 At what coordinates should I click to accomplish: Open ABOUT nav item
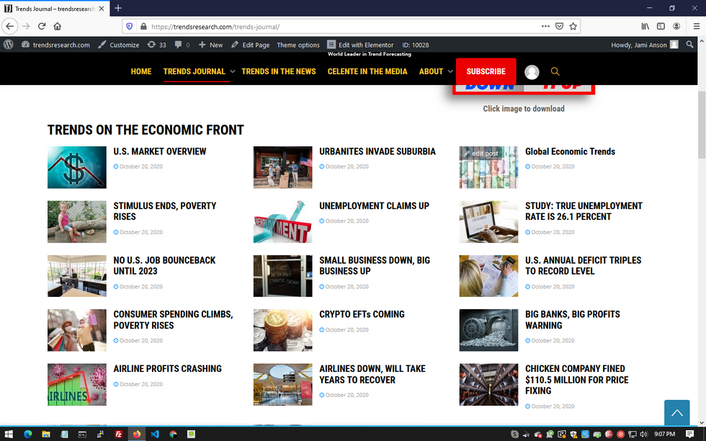[431, 71]
